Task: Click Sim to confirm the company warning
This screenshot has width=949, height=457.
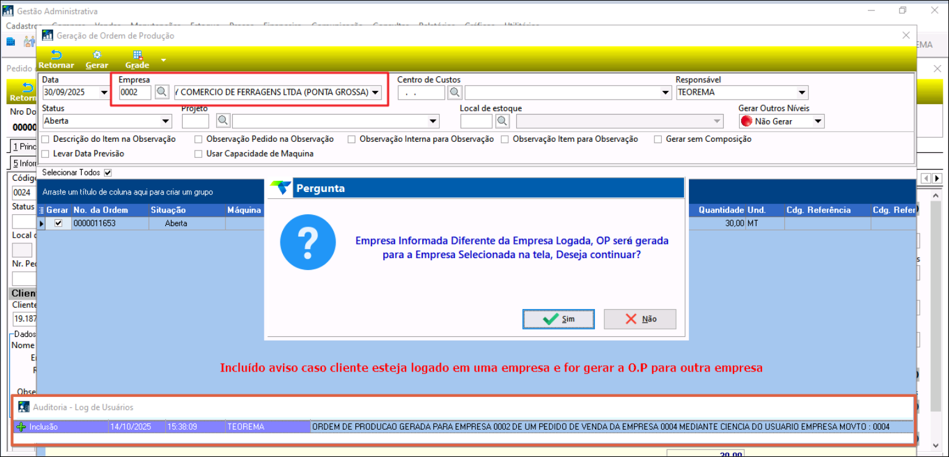Action: (x=558, y=319)
